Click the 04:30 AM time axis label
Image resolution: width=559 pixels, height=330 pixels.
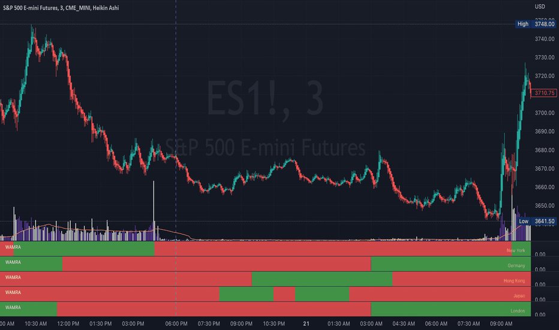[x=404, y=323]
